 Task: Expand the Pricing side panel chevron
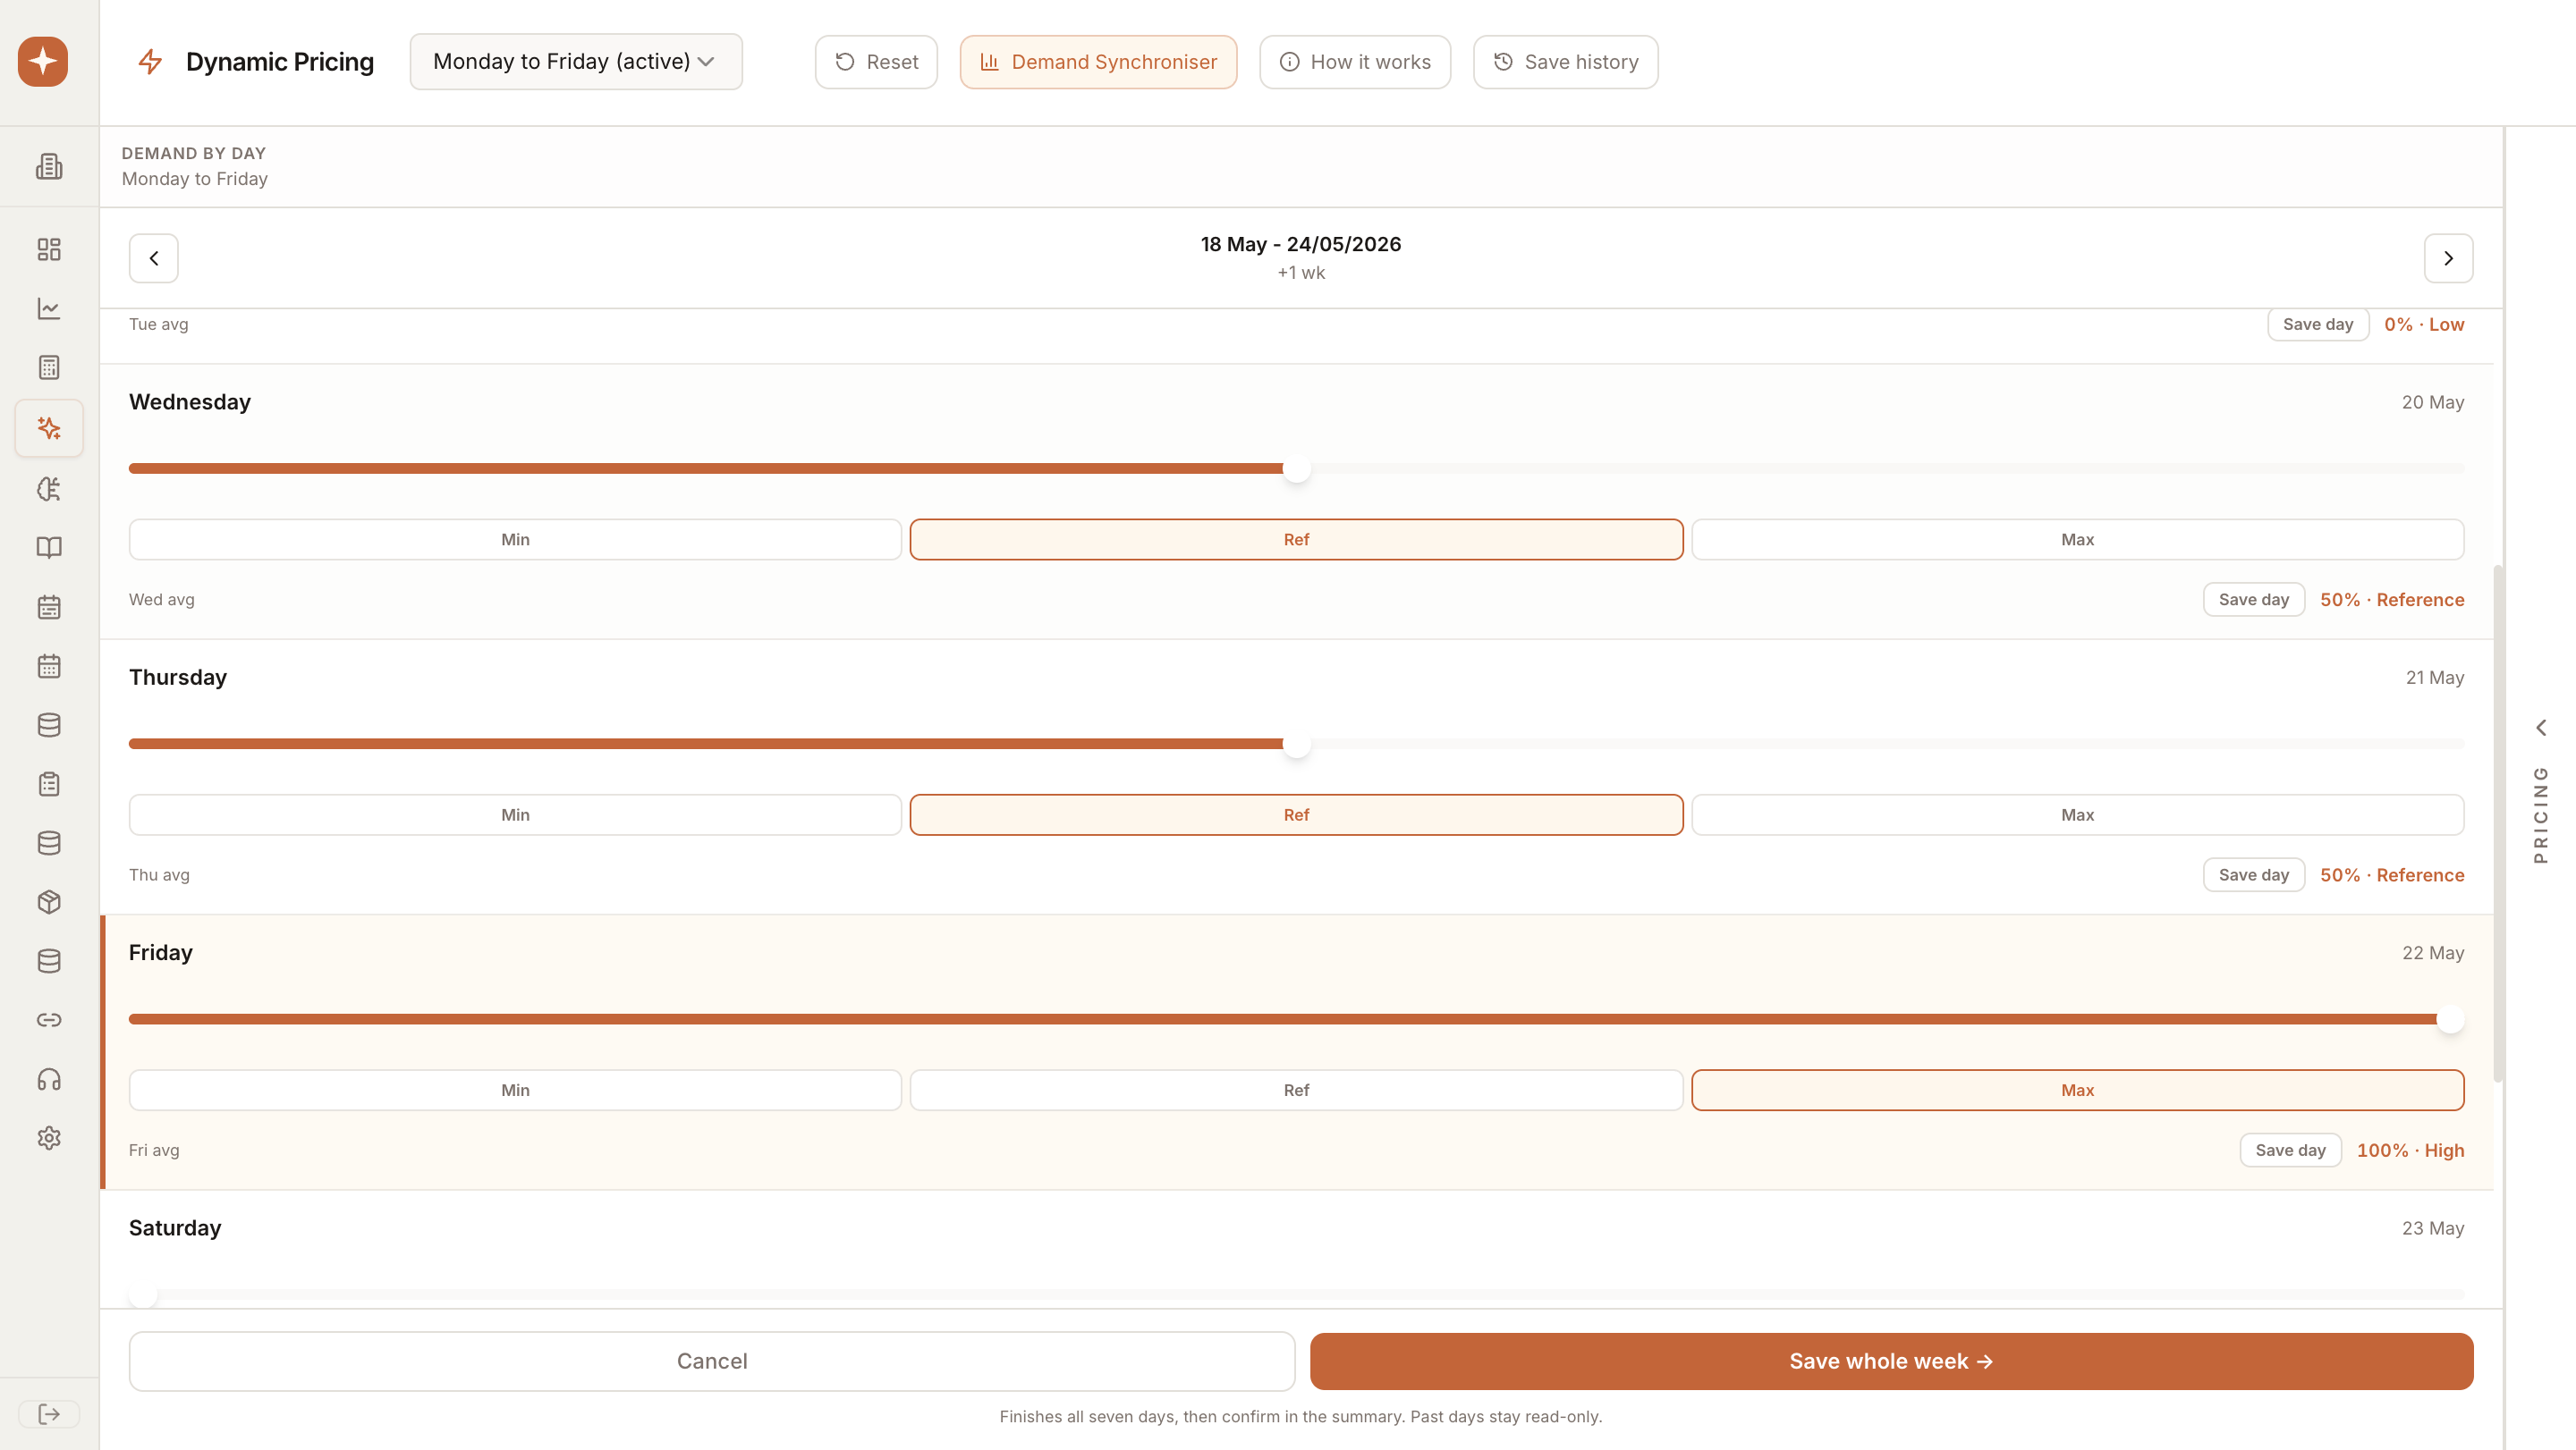(x=2541, y=728)
